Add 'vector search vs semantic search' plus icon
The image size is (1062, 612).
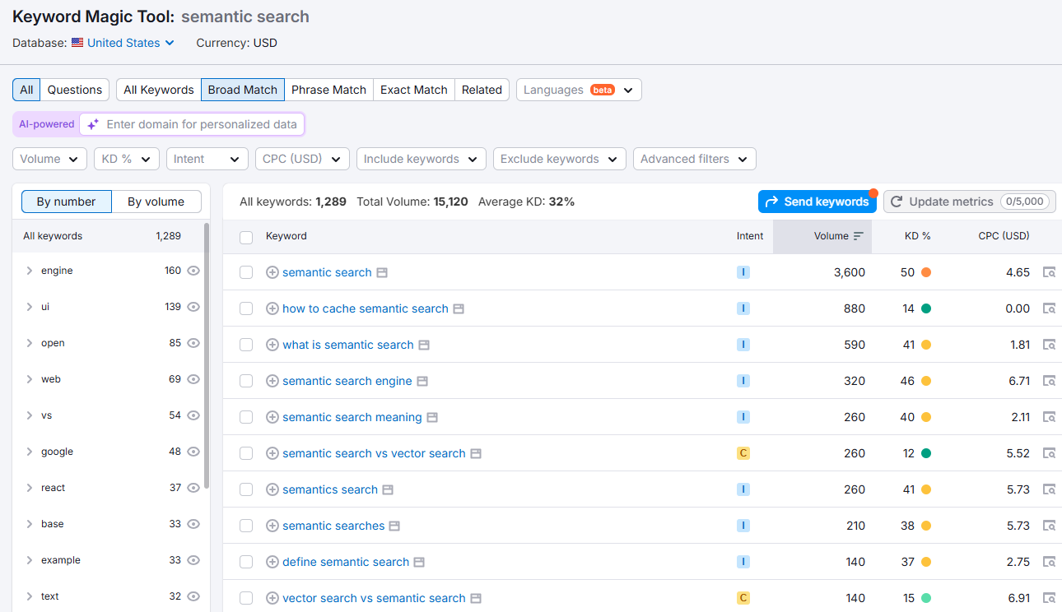(272, 598)
